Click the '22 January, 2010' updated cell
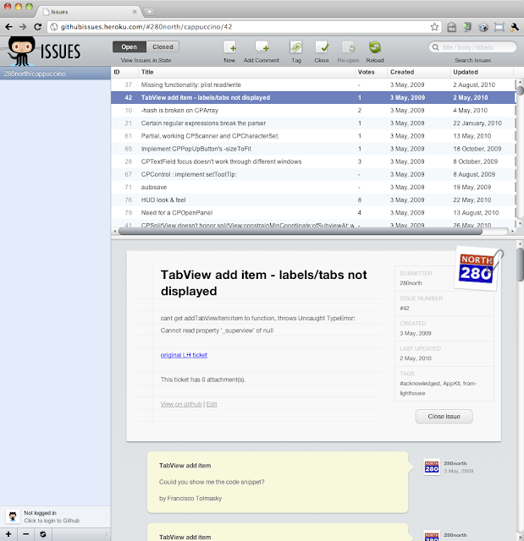The height and width of the screenshot is (541, 524). [x=477, y=123]
